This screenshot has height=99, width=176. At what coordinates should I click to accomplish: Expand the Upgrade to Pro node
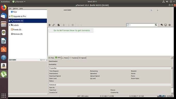10,16
